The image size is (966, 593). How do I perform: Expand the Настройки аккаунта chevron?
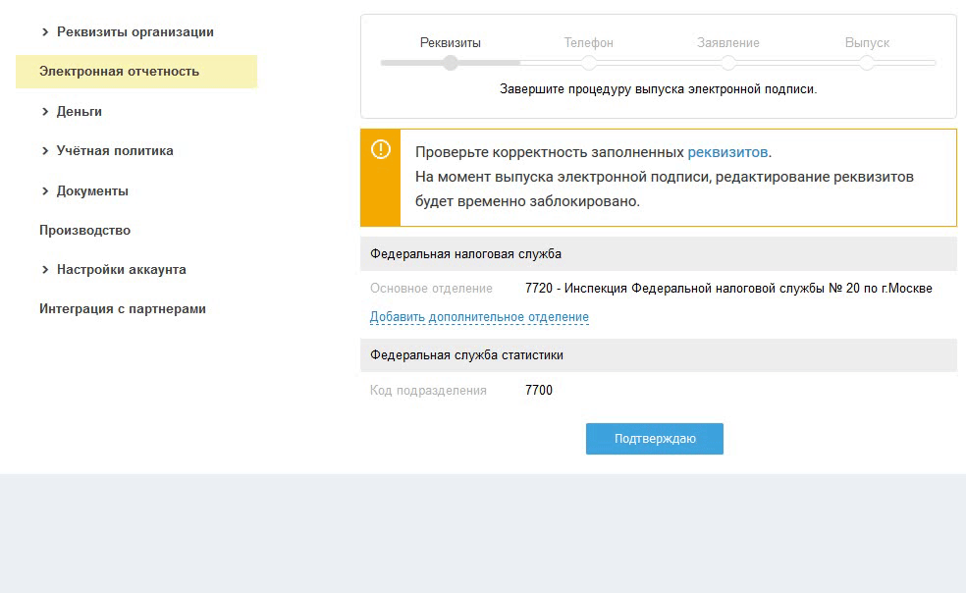click(x=45, y=270)
